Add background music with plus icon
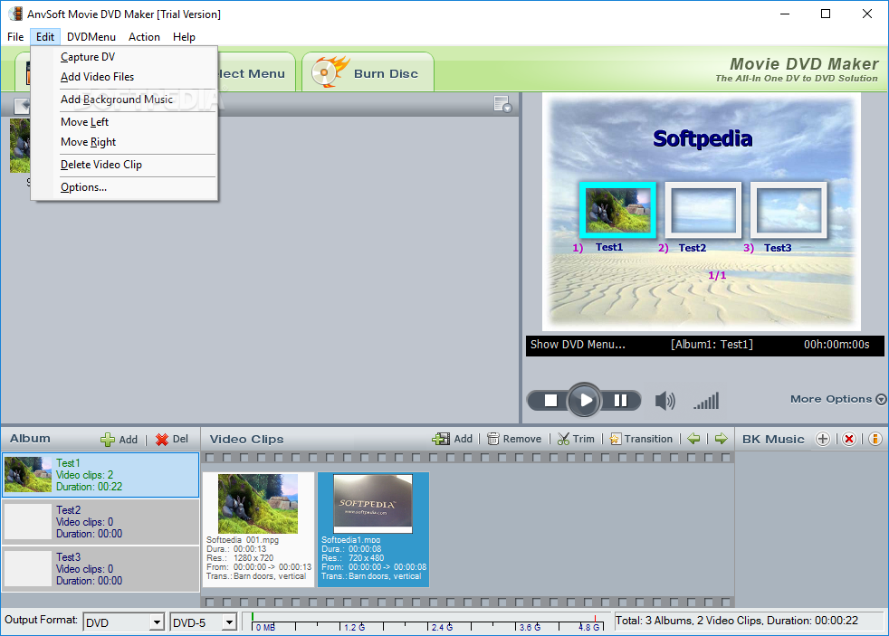Screen dimensions: 889x636 pos(823,439)
